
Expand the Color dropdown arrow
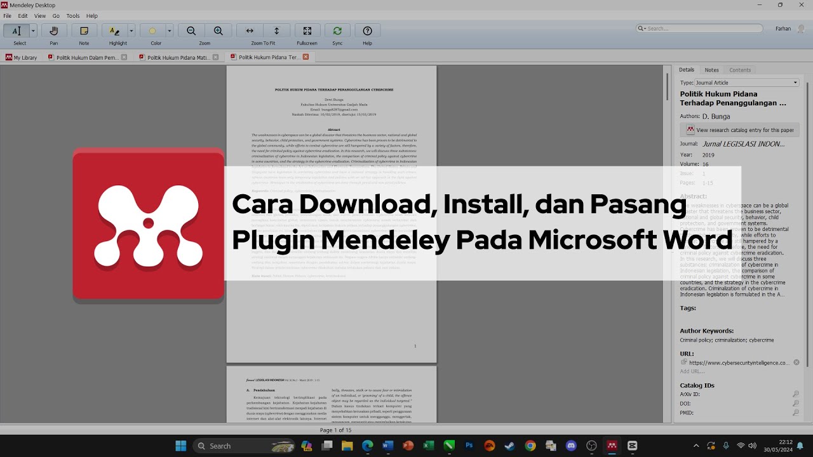170,30
